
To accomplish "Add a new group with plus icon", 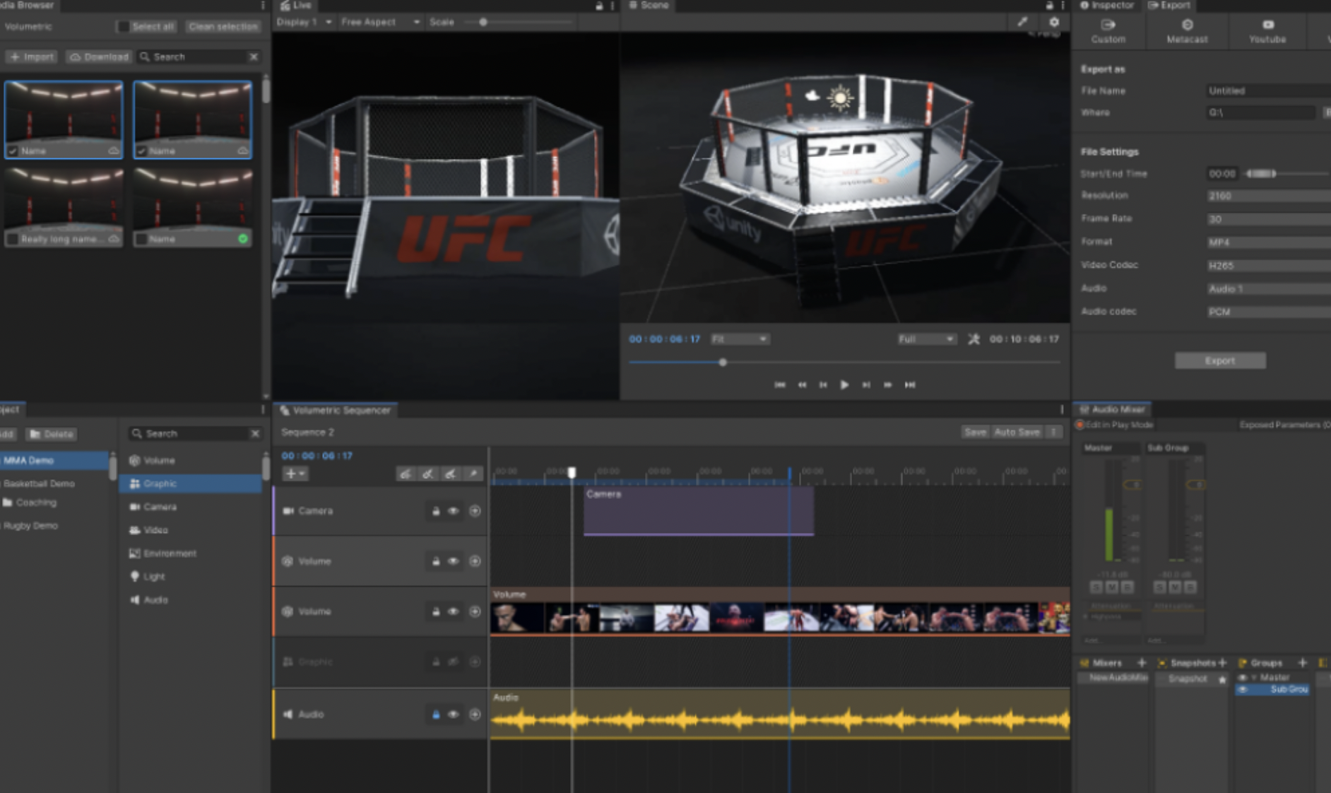I will pyautogui.click(x=1303, y=662).
